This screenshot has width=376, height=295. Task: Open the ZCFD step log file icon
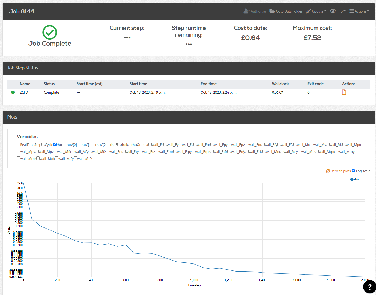pyautogui.click(x=344, y=92)
